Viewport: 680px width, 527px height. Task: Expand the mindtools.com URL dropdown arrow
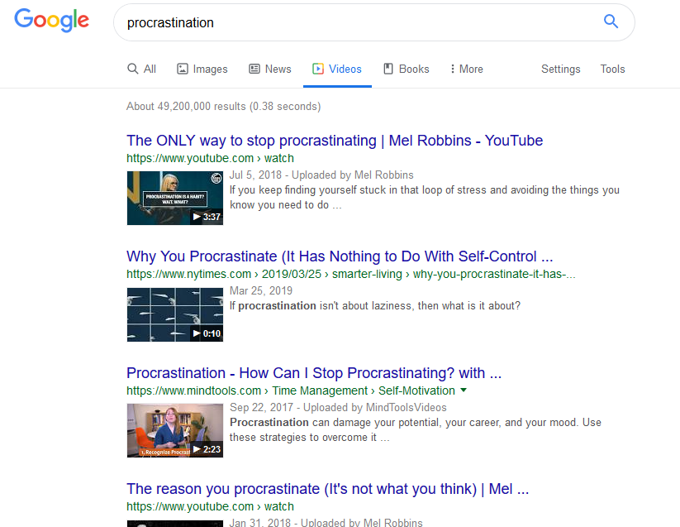tap(464, 390)
